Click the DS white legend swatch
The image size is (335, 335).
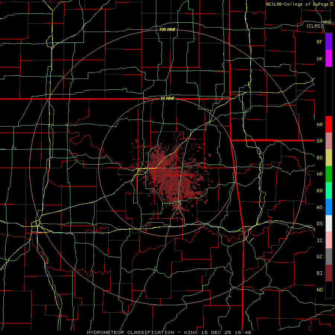(329, 223)
